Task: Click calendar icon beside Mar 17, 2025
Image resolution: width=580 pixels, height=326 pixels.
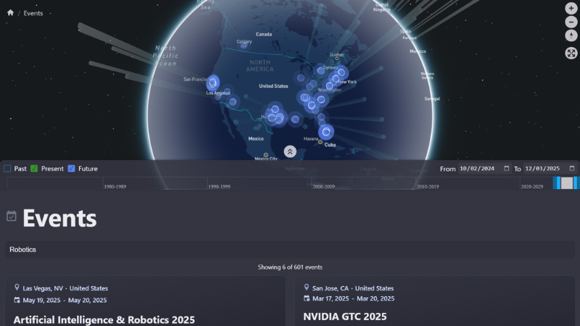Action: [307, 298]
